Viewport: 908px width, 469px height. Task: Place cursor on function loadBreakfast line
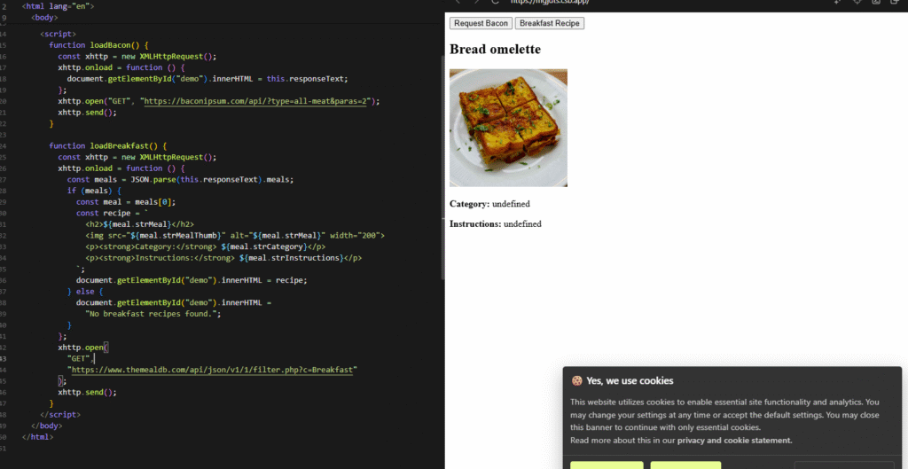point(108,145)
